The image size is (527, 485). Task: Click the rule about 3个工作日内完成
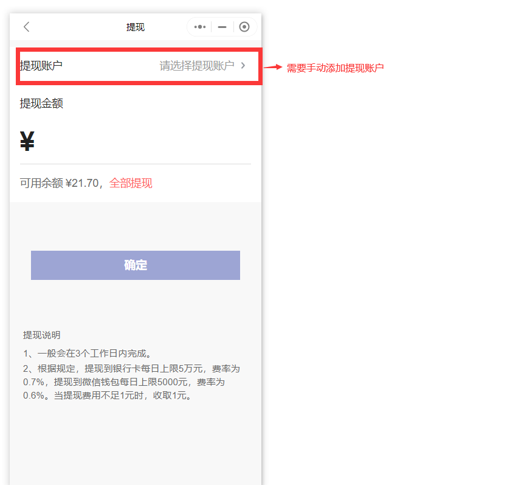(x=87, y=354)
